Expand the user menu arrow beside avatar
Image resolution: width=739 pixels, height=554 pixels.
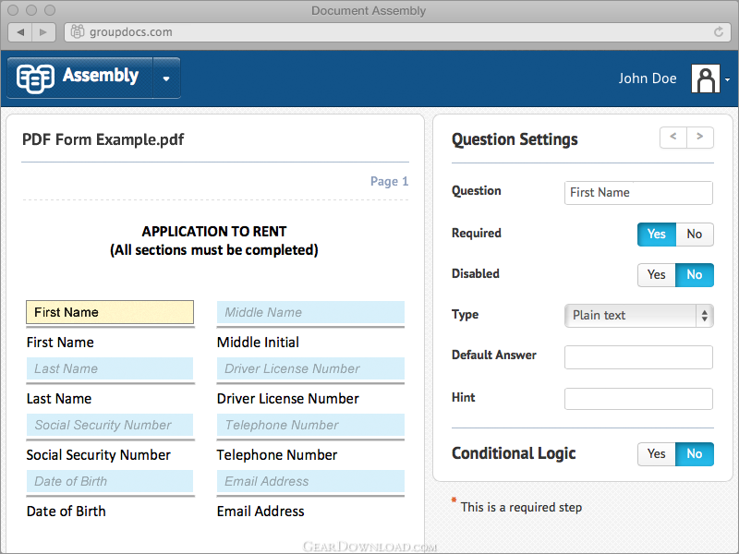pos(727,79)
